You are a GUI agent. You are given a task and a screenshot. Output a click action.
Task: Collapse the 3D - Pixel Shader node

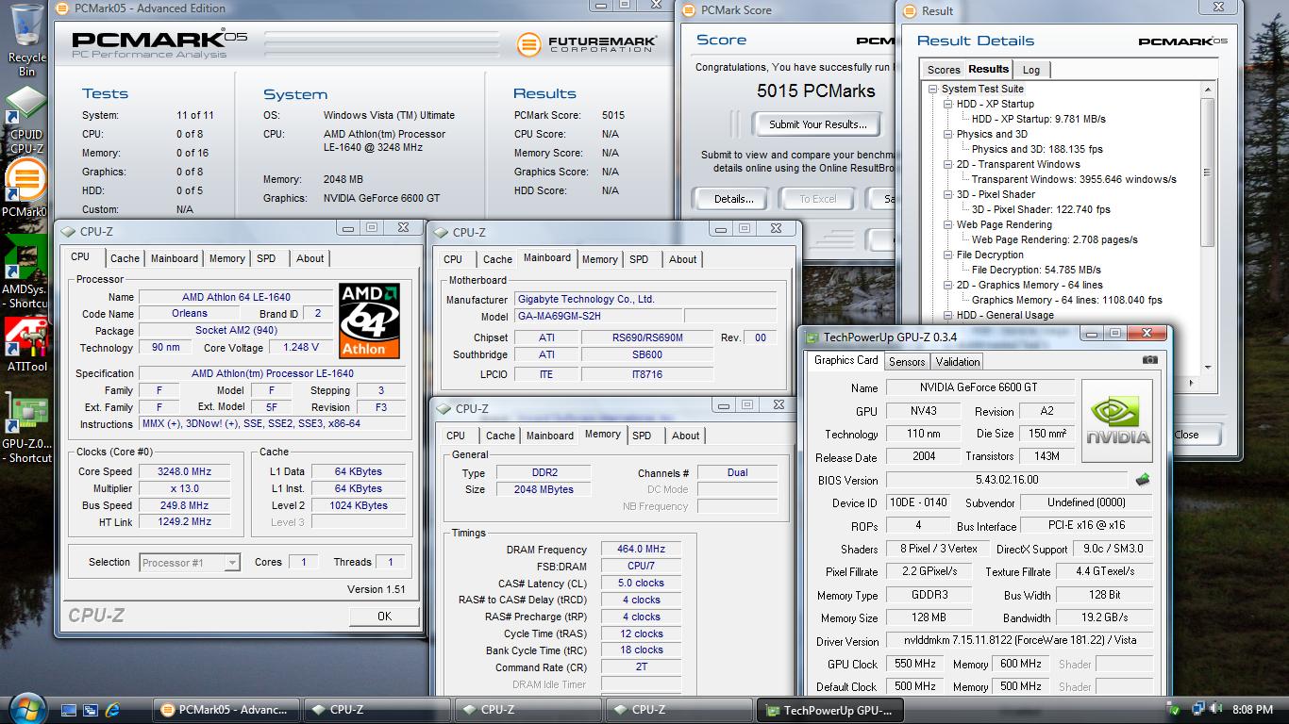tap(948, 194)
